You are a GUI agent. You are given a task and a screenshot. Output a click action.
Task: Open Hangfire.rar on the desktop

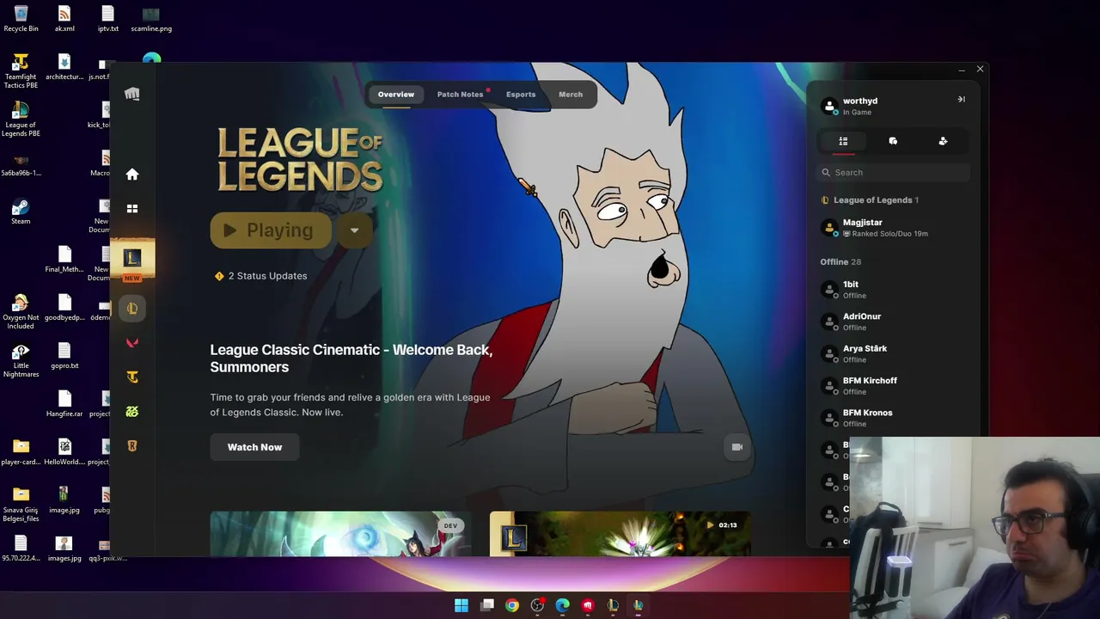[x=64, y=404]
